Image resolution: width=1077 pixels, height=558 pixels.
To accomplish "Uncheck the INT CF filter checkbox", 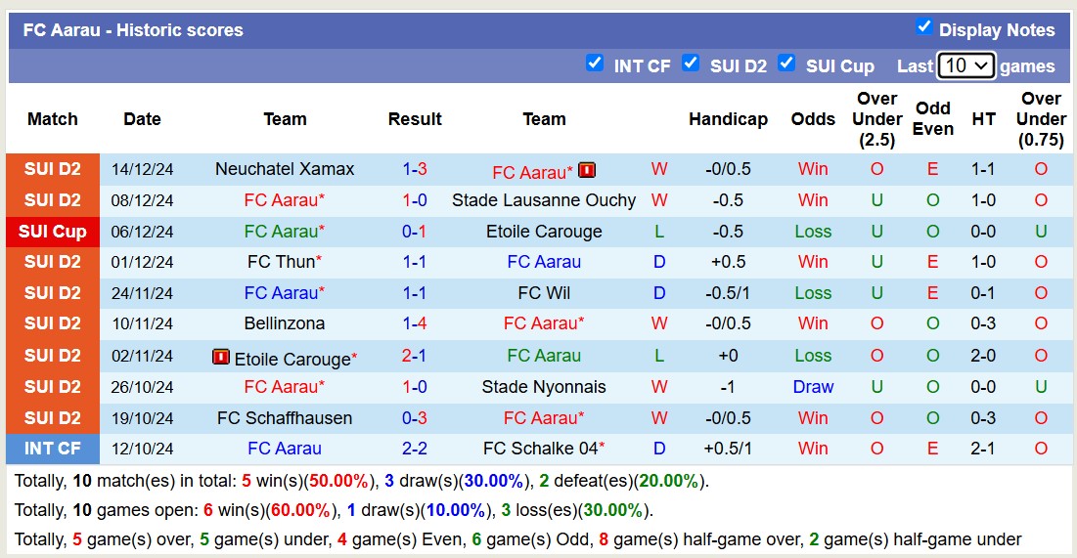I will [x=595, y=64].
